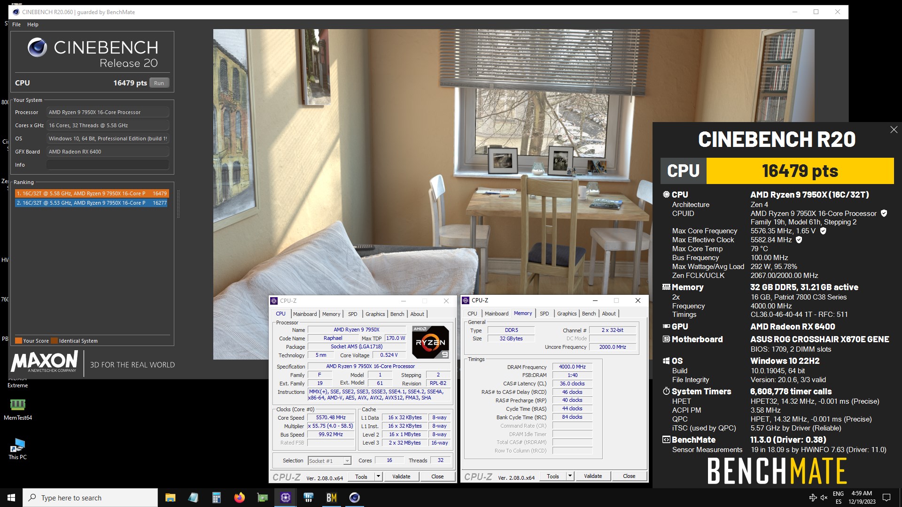This screenshot has height=507, width=902.
Task: Switch to CPU-Z via taskbar icon
Action: tap(285, 498)
